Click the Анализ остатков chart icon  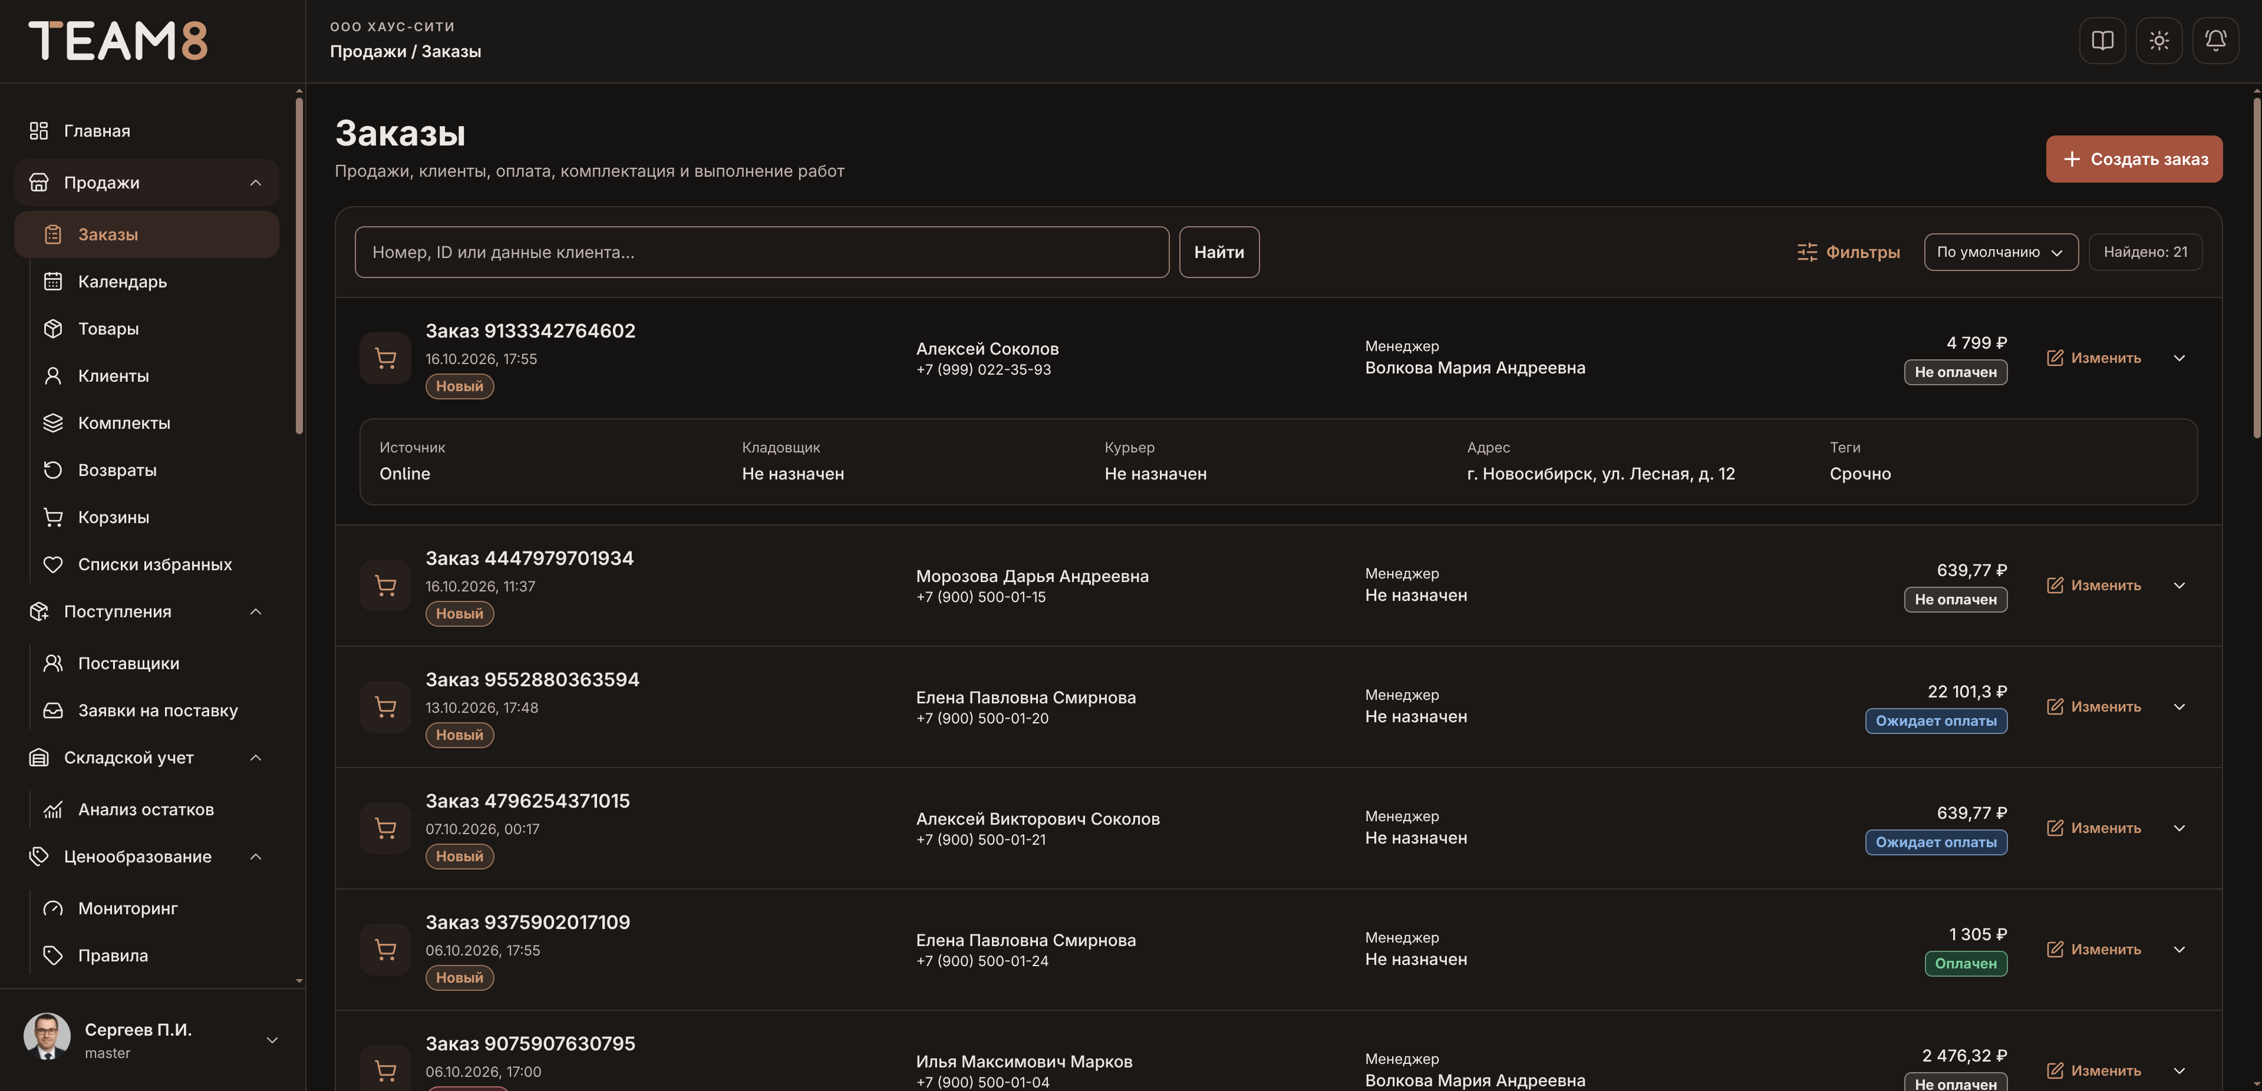click(52, 809)
